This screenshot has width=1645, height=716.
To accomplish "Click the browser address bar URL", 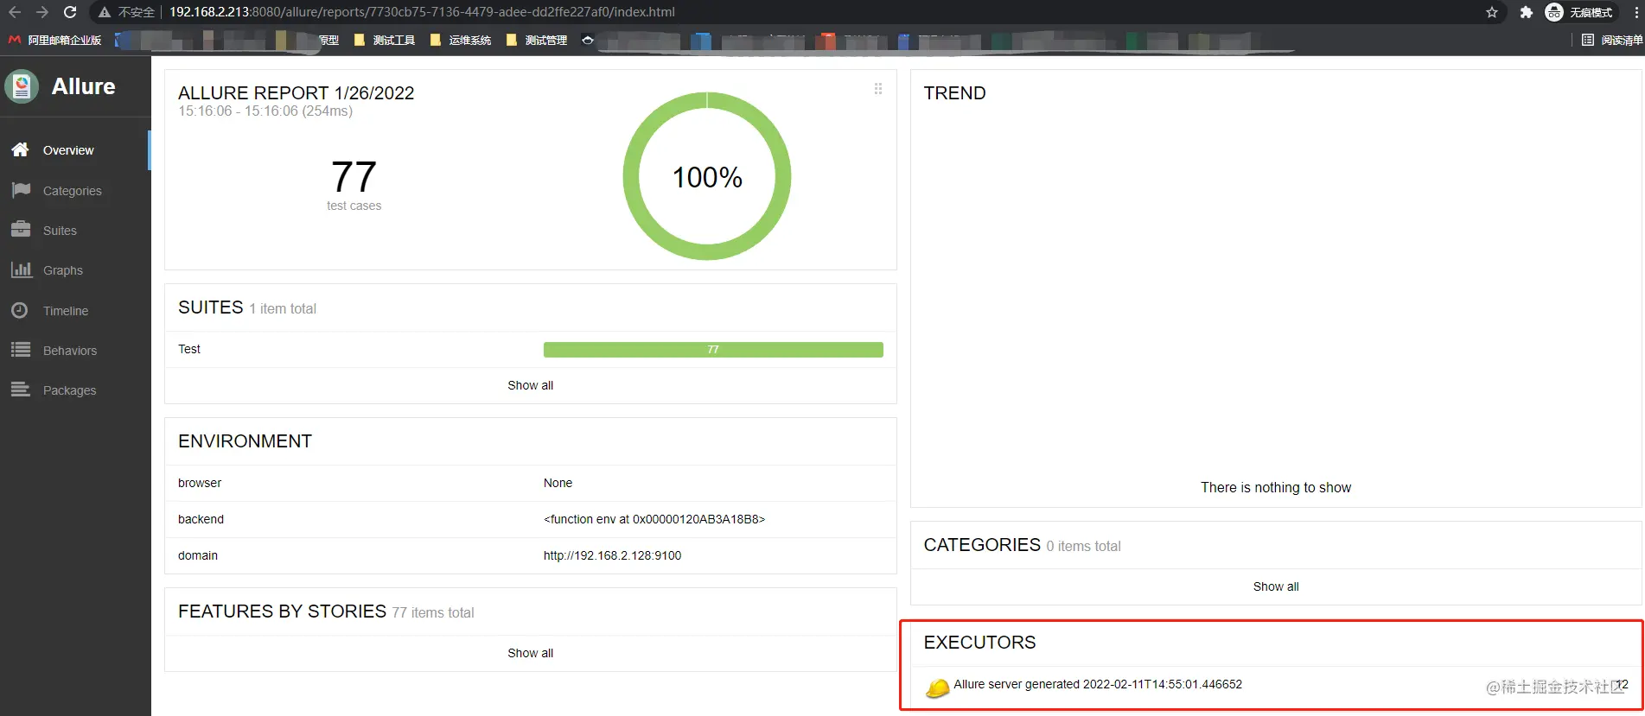I will pyautogui.click(x=422, y=12).
